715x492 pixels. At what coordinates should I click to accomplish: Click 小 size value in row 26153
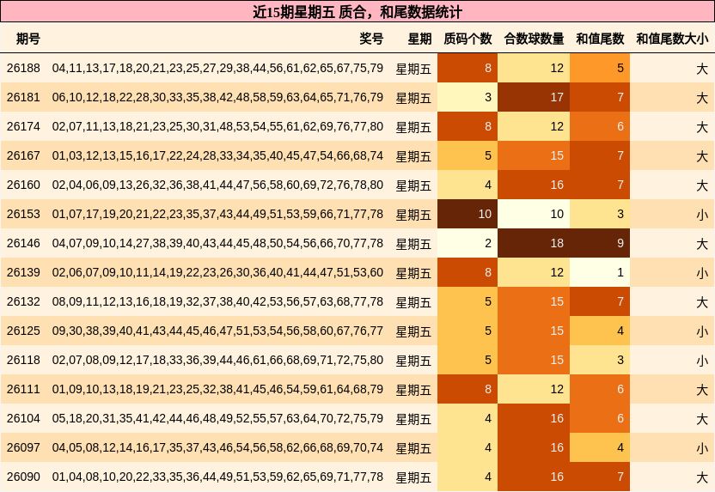pos(702,215)
